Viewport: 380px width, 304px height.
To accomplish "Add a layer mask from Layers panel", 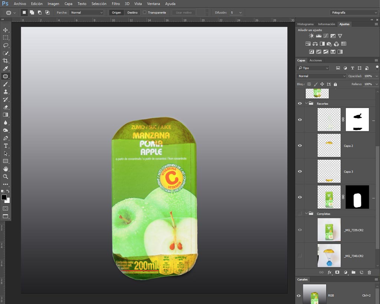I will click(x=337, y=272).
